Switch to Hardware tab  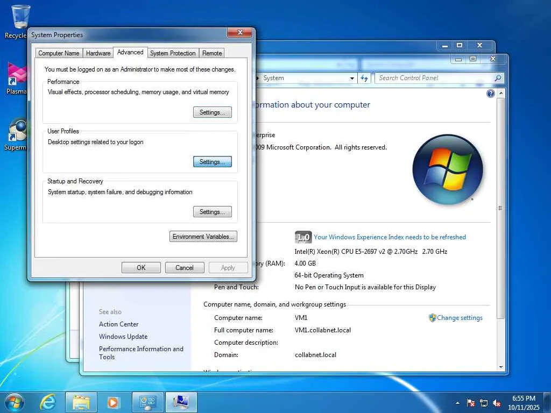98,53
